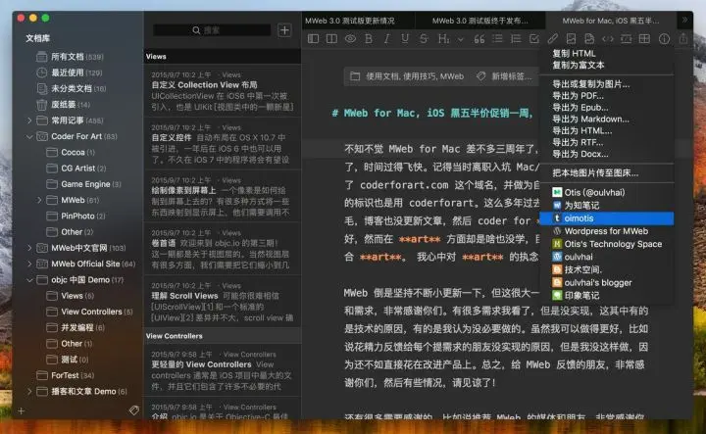This screenshot has width=706, height=434.
Task: Insert a task checkbox list
Action: (534, 39)
